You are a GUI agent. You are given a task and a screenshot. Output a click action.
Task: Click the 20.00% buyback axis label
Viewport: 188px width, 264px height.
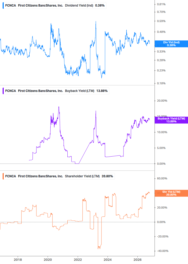(162, 101)
